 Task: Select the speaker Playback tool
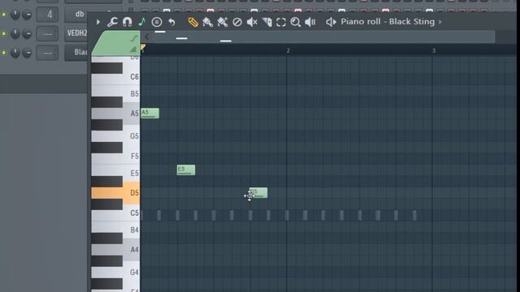click(310, 22)
